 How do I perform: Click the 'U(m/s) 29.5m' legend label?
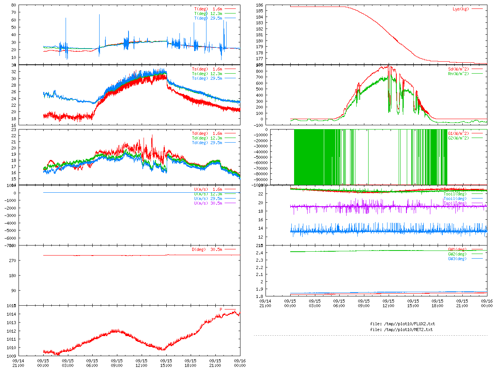(208, 198)
